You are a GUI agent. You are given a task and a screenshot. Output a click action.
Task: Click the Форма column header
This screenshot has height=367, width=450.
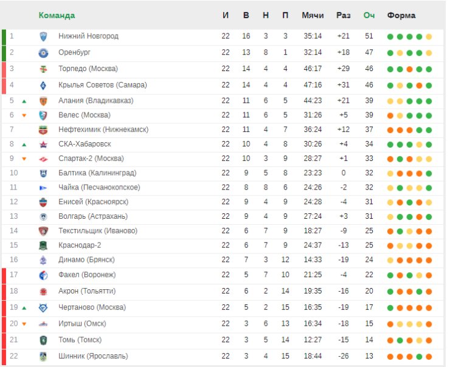401,15
